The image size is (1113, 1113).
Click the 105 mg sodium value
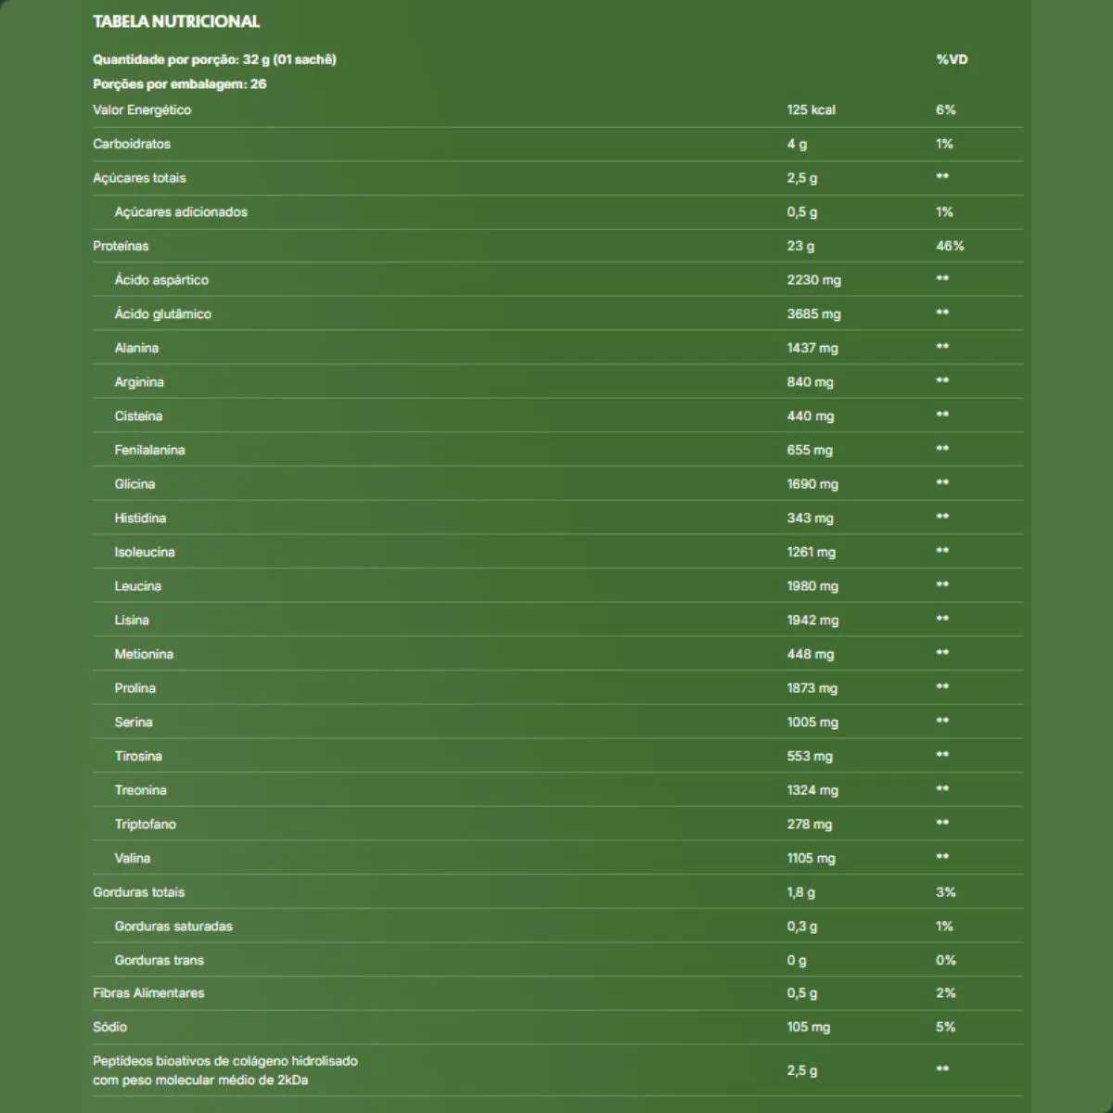click(x=808, y=1027)
